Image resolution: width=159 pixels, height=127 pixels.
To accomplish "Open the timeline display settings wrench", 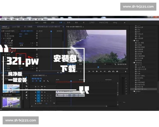I will pos(48,81).
